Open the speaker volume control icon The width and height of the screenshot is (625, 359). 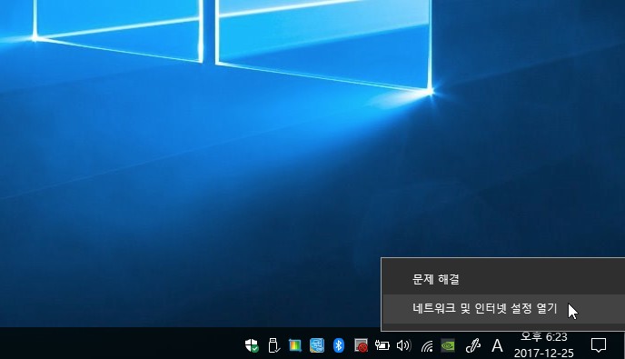(x=403, y=345)
